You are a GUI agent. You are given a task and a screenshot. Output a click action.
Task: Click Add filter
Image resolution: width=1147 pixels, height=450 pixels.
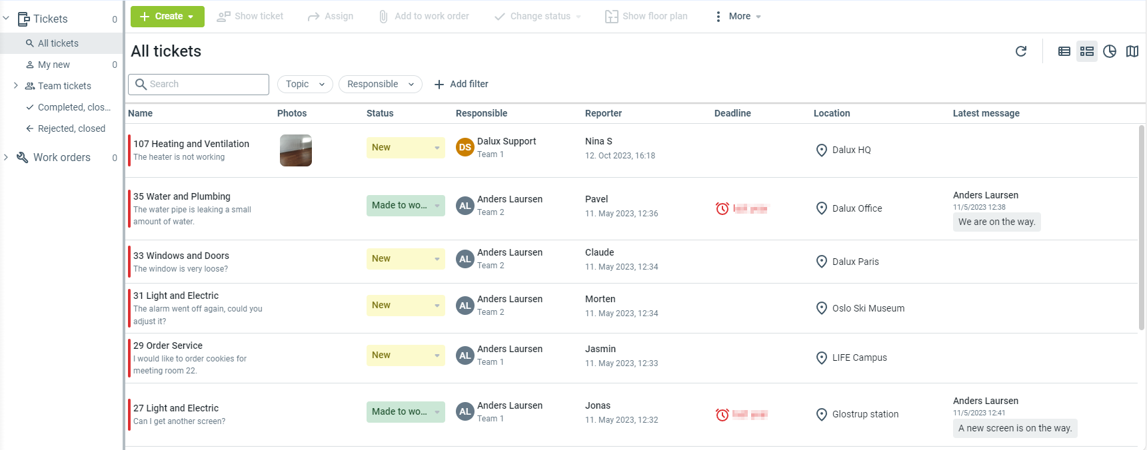point(461,85)
